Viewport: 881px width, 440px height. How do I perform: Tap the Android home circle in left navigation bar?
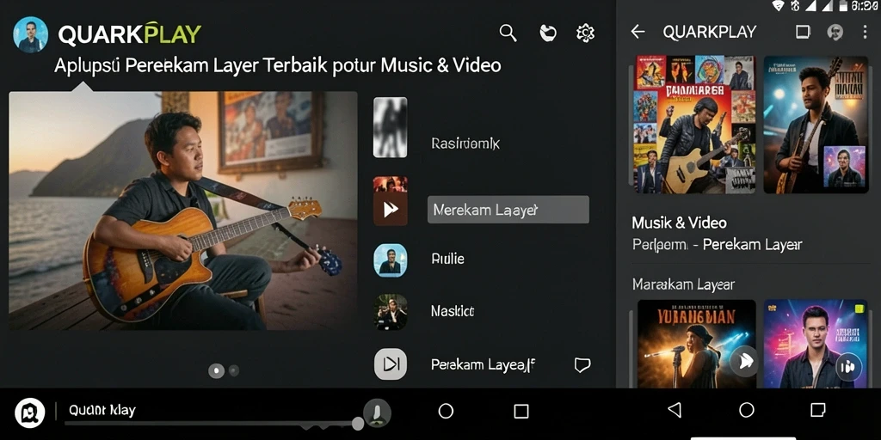pyautogui.click(x=446, y=412)
